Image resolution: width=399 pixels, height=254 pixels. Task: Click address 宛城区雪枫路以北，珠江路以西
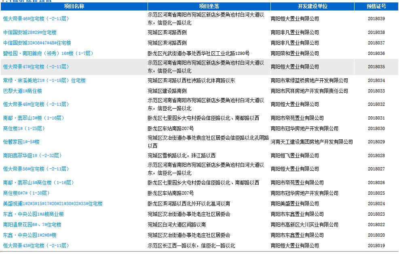[x=182, y=155]
